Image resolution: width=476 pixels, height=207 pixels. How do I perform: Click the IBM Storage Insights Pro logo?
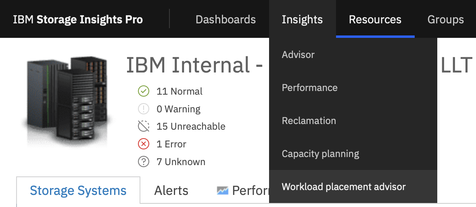coord(78,19)
